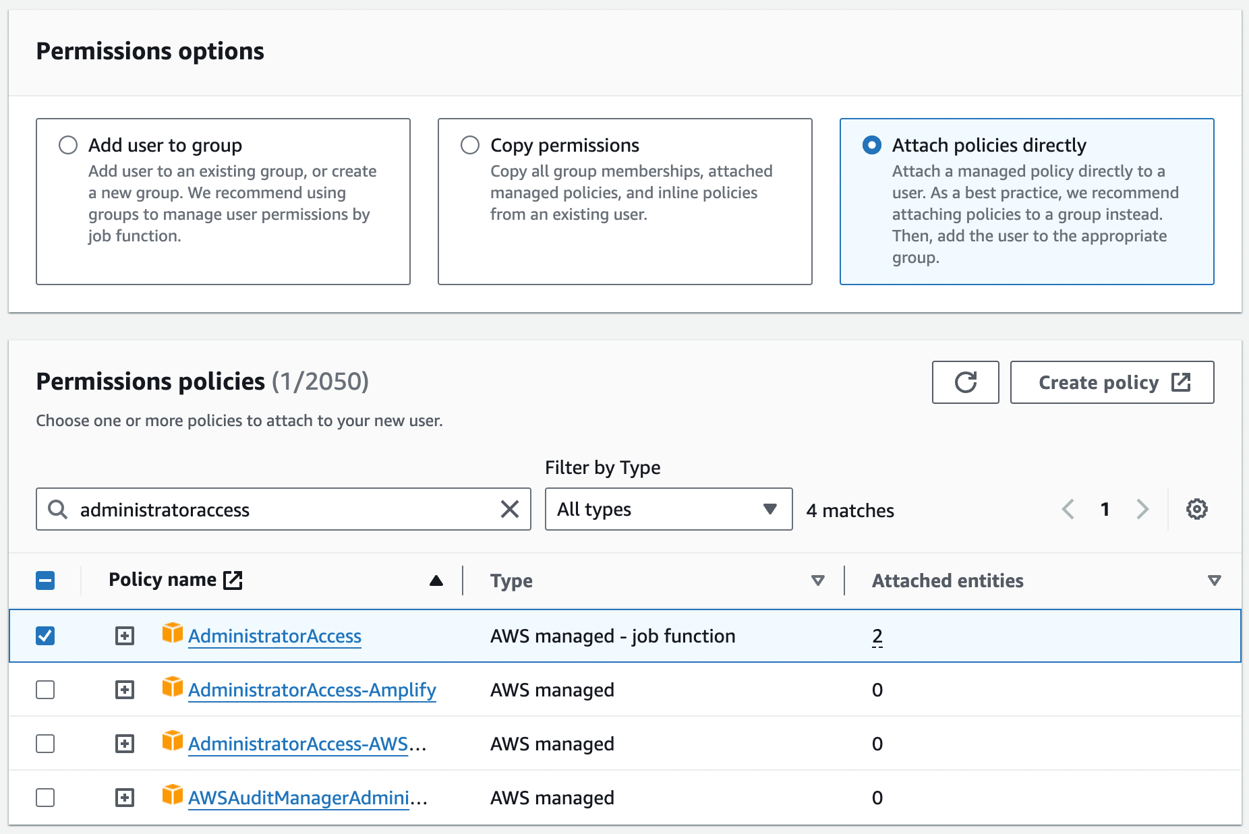Expand AWSAuditManagerAdmini policy details
This screenshot has width=1249, height=834.
[125, 798]
